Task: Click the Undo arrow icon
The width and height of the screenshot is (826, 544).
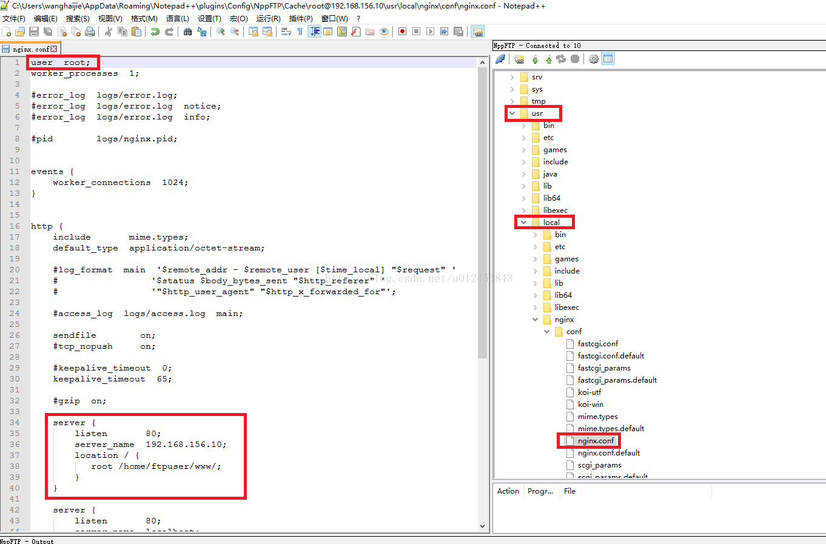Action: 155,32
